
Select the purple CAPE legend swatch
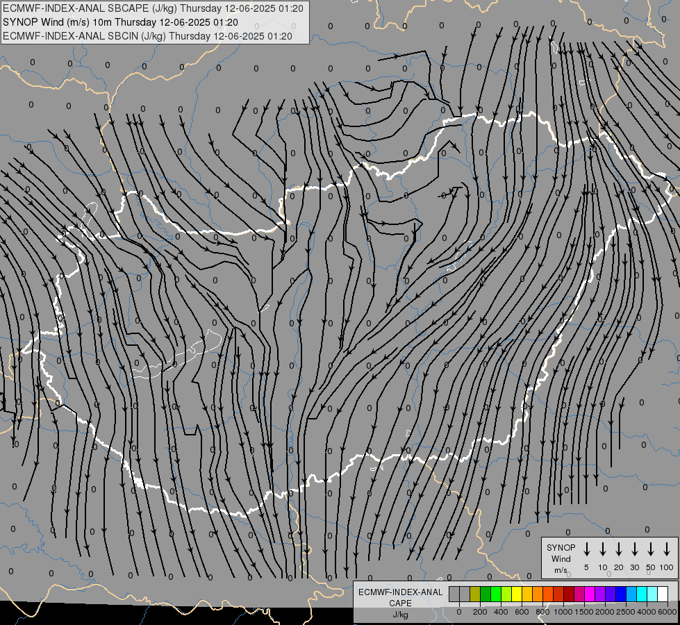(x=600, y=594)
